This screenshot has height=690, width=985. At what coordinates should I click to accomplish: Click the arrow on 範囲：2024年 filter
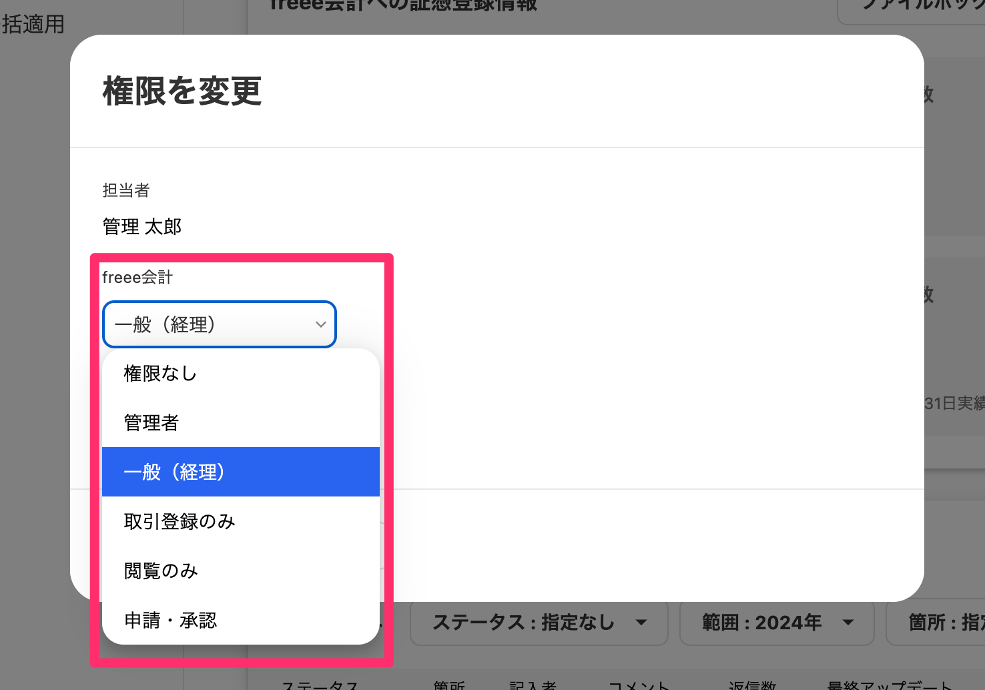[848, 623]
